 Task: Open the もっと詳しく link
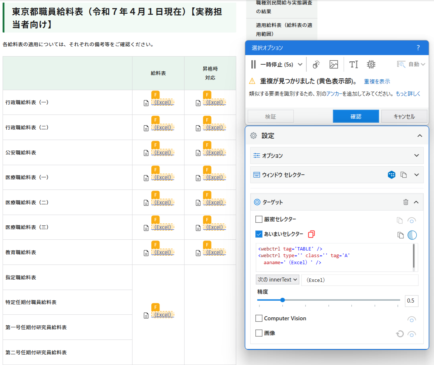pos(408,94)
